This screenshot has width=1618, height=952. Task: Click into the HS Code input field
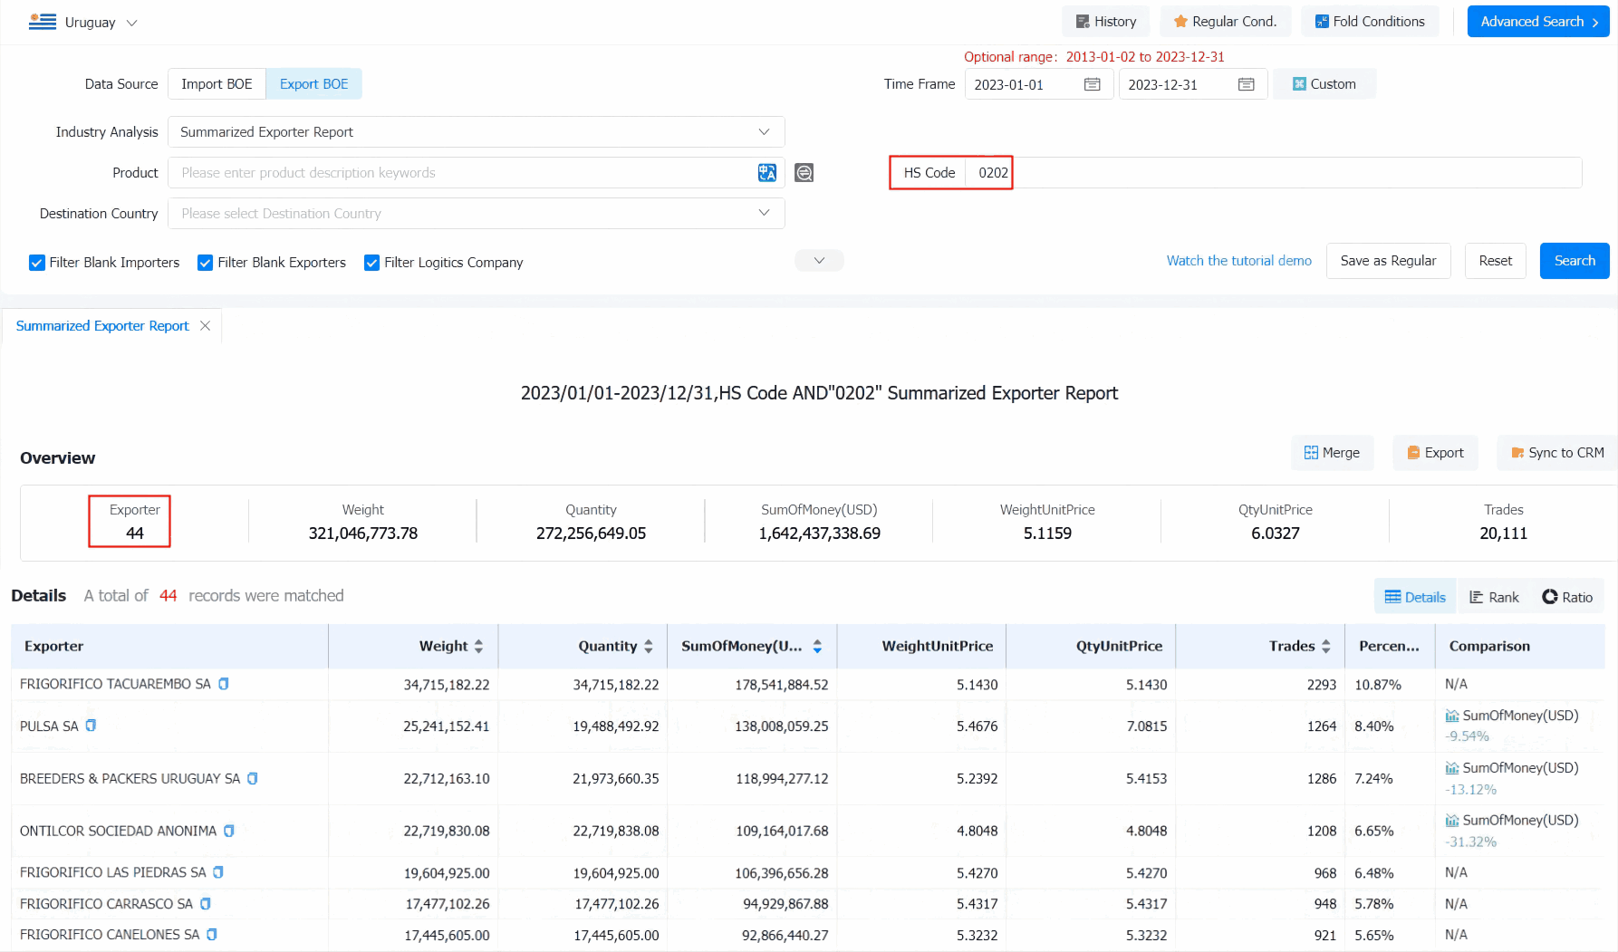(x=1273, y=172)
